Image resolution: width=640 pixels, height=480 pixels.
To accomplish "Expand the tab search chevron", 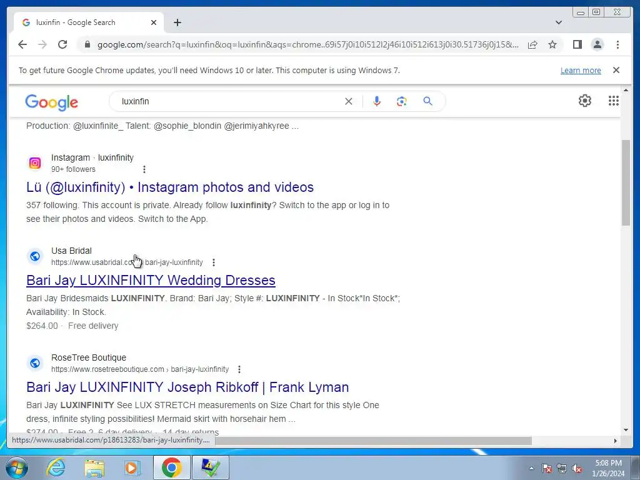I will [558, 22].
